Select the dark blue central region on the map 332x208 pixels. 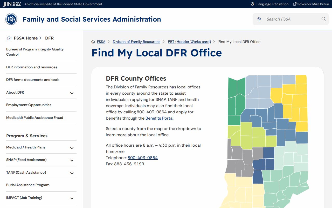click(263, 165)
